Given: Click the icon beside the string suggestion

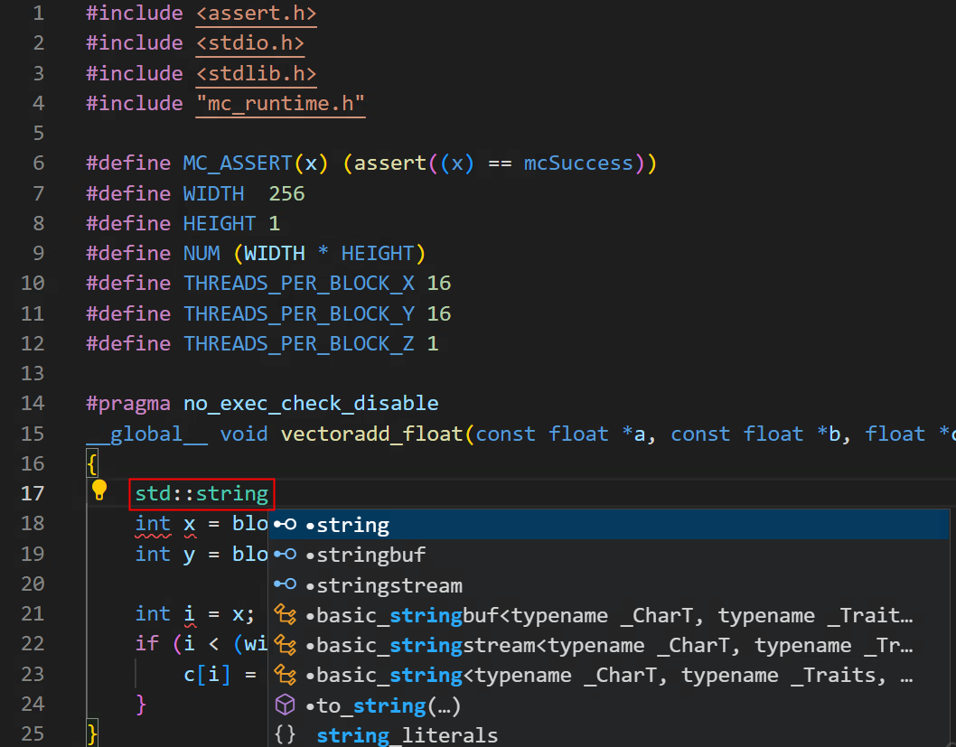Looking at the screenshot, I should [286, 525].
